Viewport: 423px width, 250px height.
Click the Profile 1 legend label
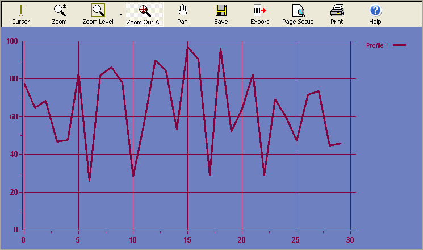377,45
